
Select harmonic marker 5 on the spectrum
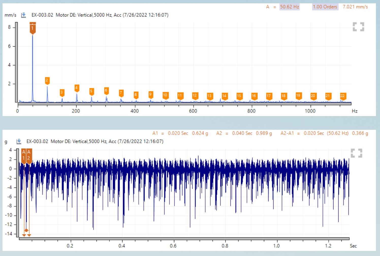tap(91, 92)
